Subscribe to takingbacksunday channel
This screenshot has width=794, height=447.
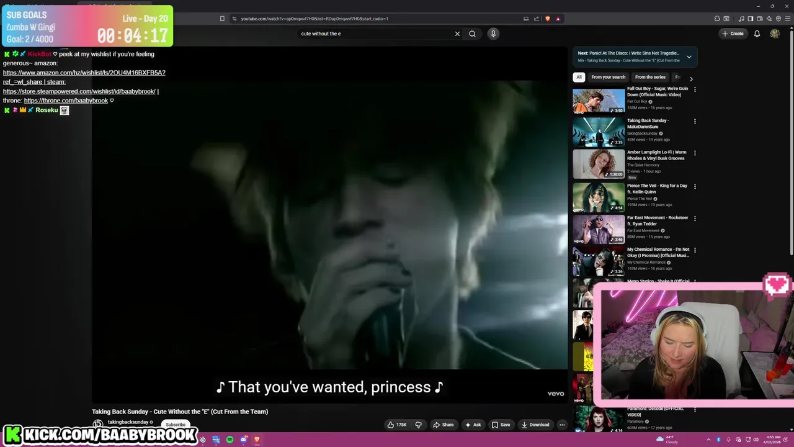(176, 425)
